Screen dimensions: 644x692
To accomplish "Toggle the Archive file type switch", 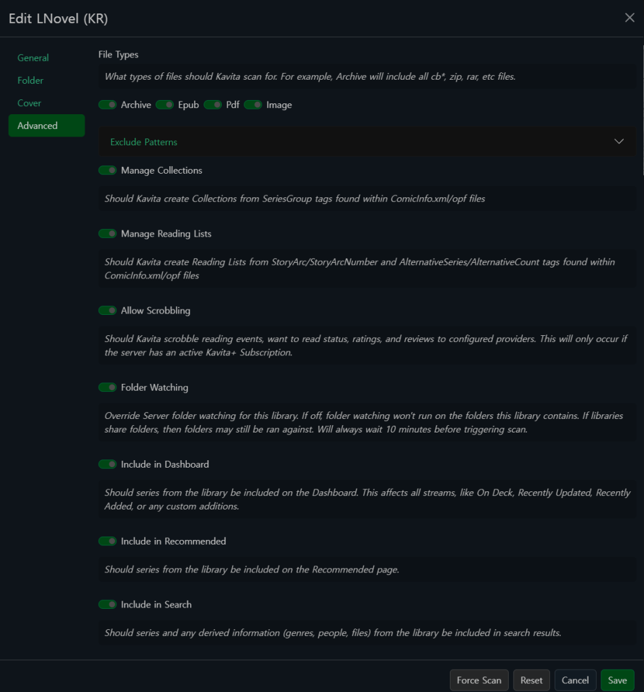I will (108, 105).
